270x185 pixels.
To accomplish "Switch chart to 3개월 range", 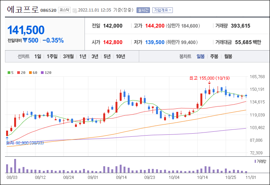I will 68,56.
